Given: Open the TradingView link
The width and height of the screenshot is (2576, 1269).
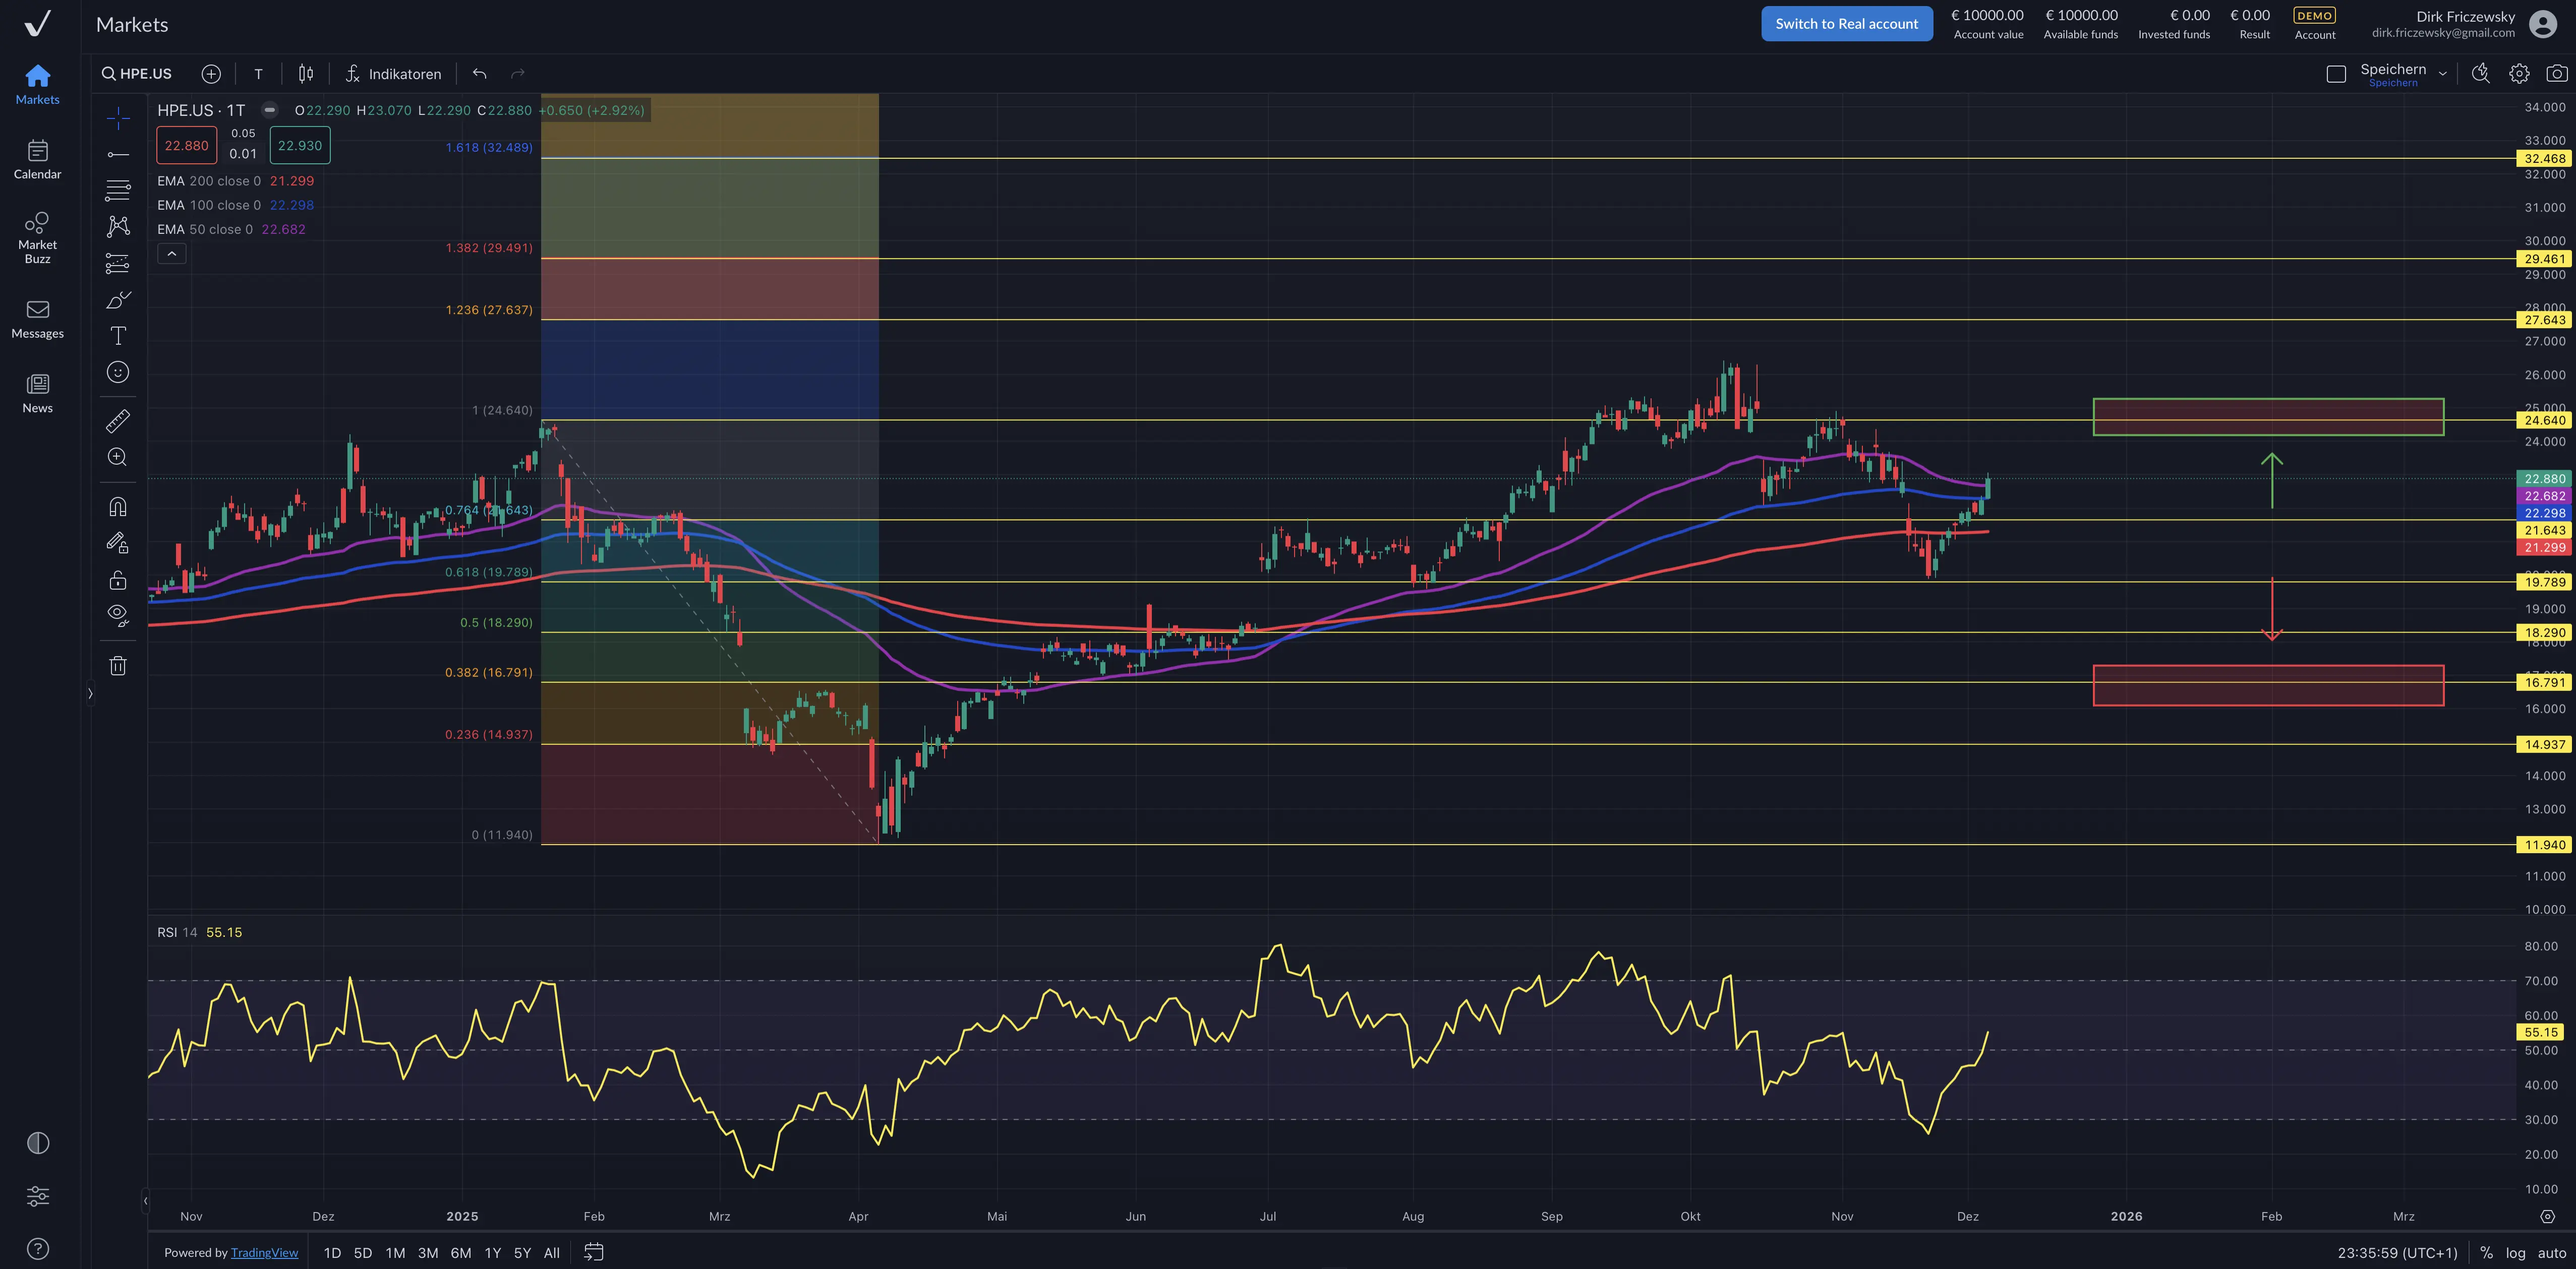Looking at the screenshot, I should pyautogui.click(x=264, y=1252).
